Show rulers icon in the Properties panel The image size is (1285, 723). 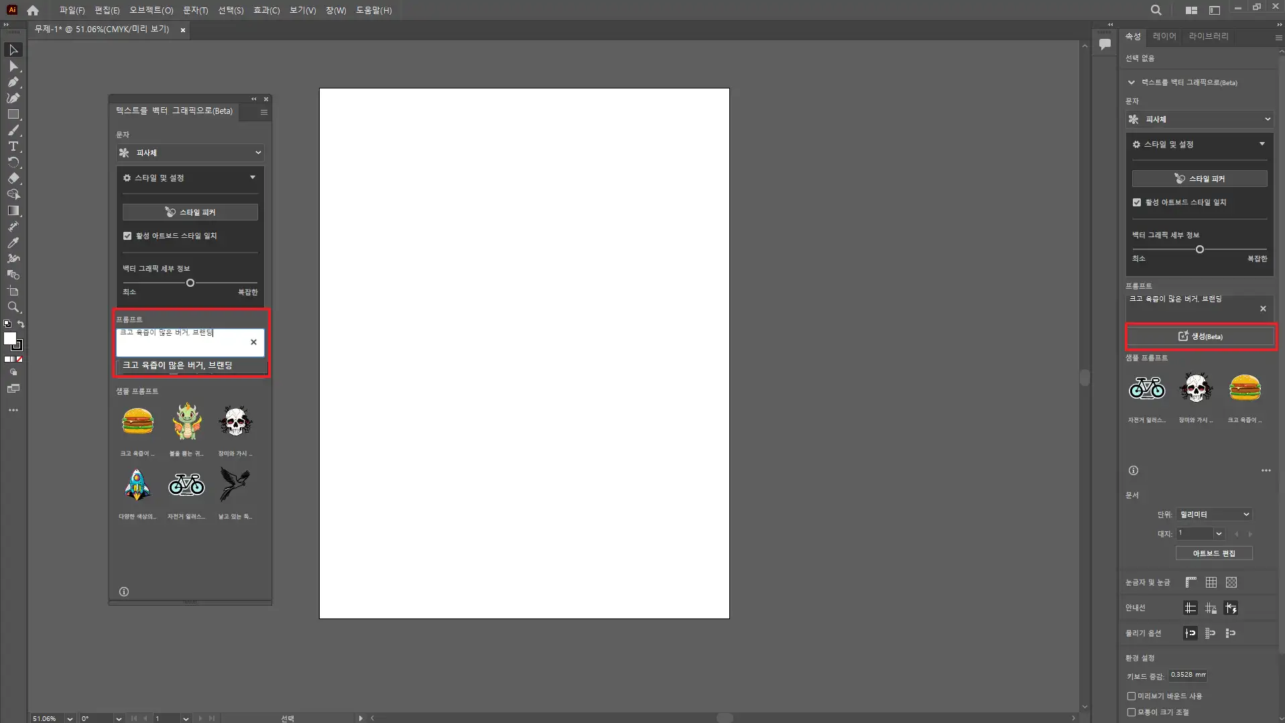[1190, 582]
